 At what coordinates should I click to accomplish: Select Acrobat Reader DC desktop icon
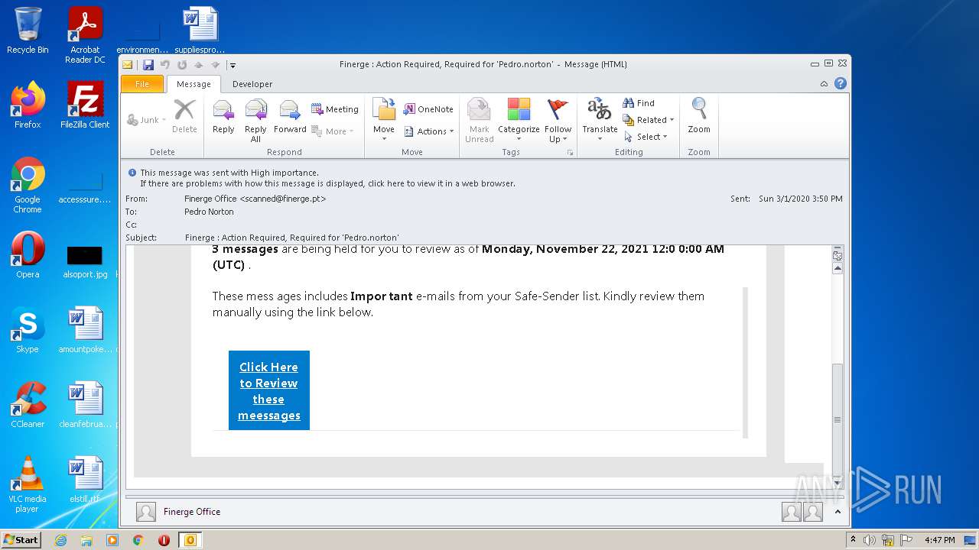[85, 35]
